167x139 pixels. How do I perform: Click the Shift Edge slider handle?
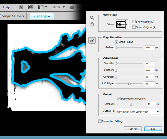click(129, 84)
